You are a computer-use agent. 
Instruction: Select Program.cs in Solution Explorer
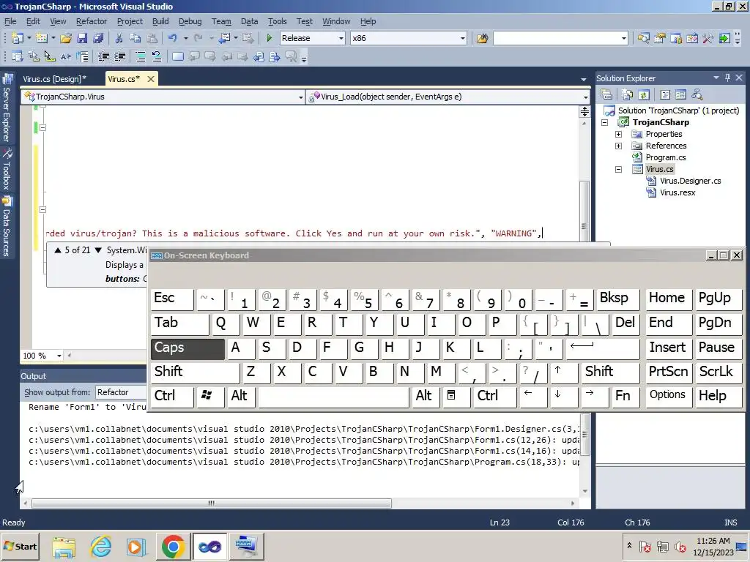tap(665, 158)
